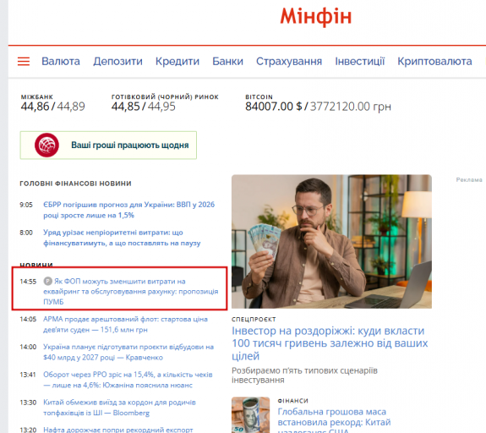Click the rolled banknotes thumbnail
Screen dimensions: 486x433
(x=250, y=415)
